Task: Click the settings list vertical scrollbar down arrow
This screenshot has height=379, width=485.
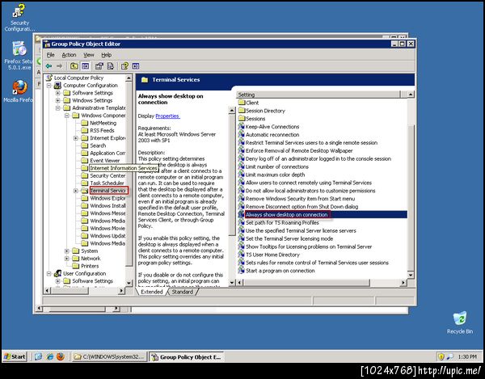Action: (x=411, y=275)
